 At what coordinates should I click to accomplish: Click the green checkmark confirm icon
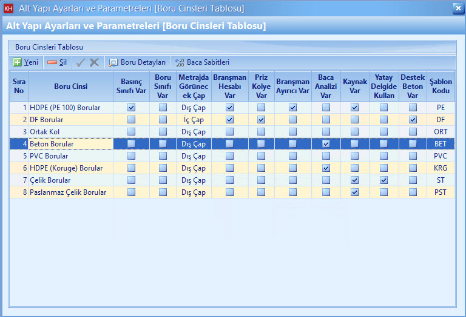point(81,62)
